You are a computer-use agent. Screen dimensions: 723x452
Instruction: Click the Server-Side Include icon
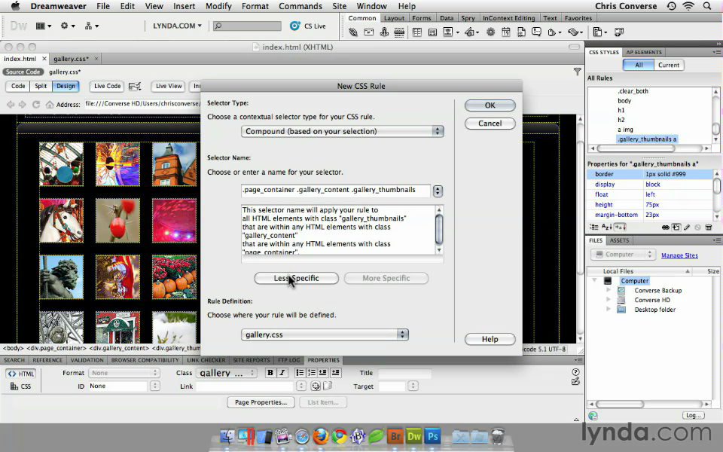coord(521,32)
